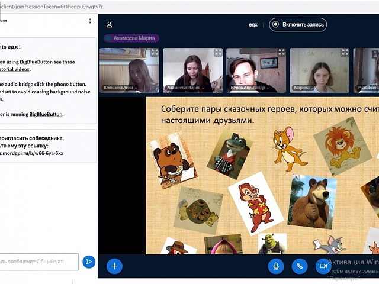Image resolution: width=379 pixels, height=284 pixels.
Task: Toggle the webcam share button
Action: click(x=323, y=266)
